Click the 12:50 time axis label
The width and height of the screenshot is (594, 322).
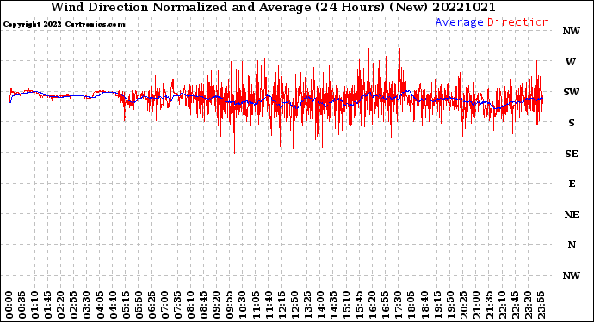(x=294, y=305)
